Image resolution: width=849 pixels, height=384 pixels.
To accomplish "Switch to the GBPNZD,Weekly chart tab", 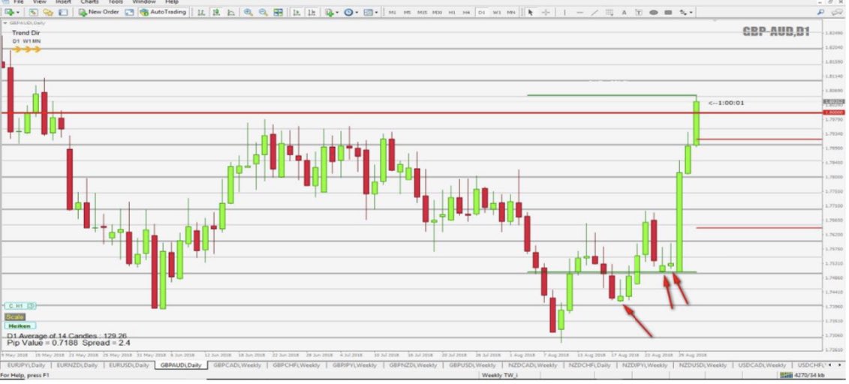I will click(x=414, y=365).
